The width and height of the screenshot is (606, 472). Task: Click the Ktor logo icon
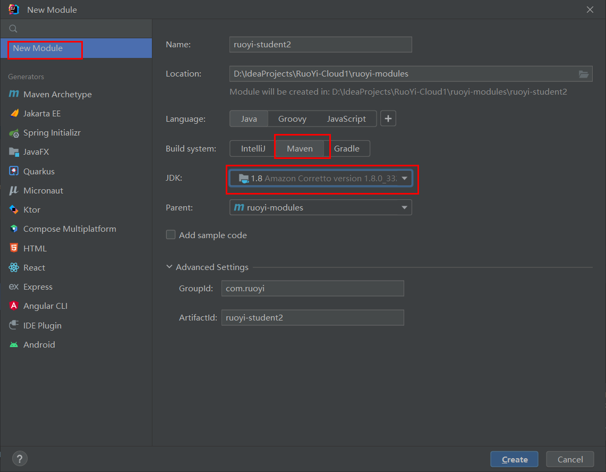coord(14,210)
